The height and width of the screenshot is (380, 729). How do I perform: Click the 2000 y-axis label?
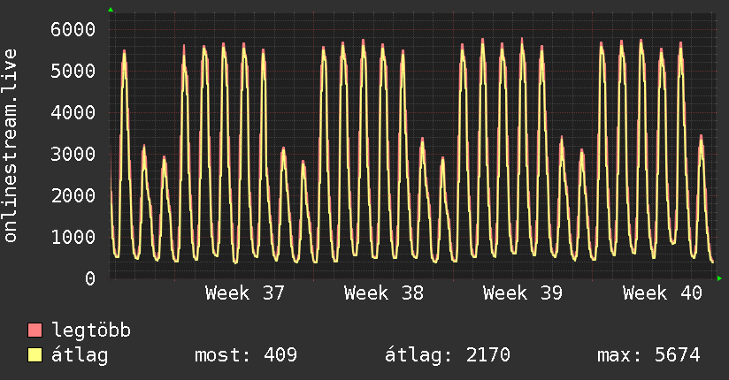pyautogui.click(x=73, y=195)
